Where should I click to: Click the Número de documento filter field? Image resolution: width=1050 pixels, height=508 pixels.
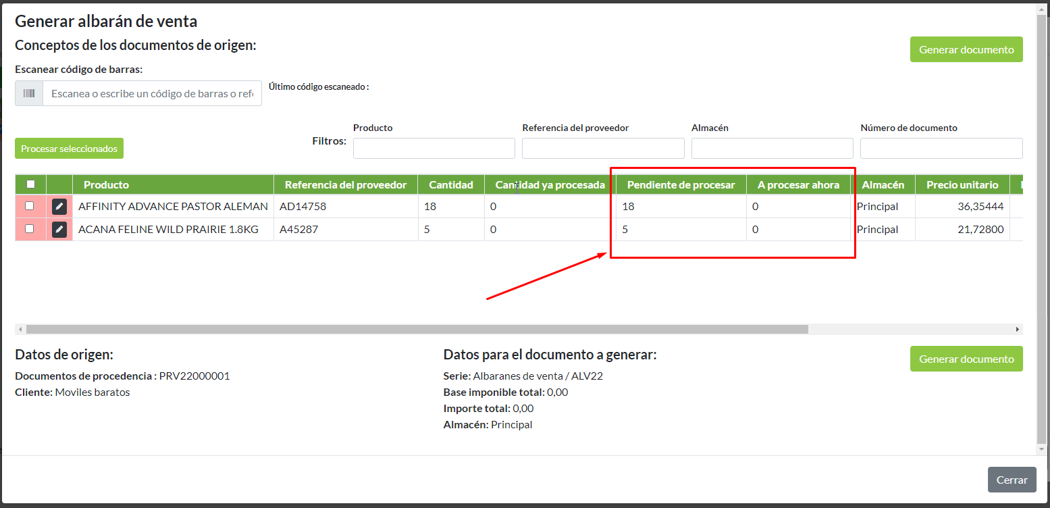(941, 149)
